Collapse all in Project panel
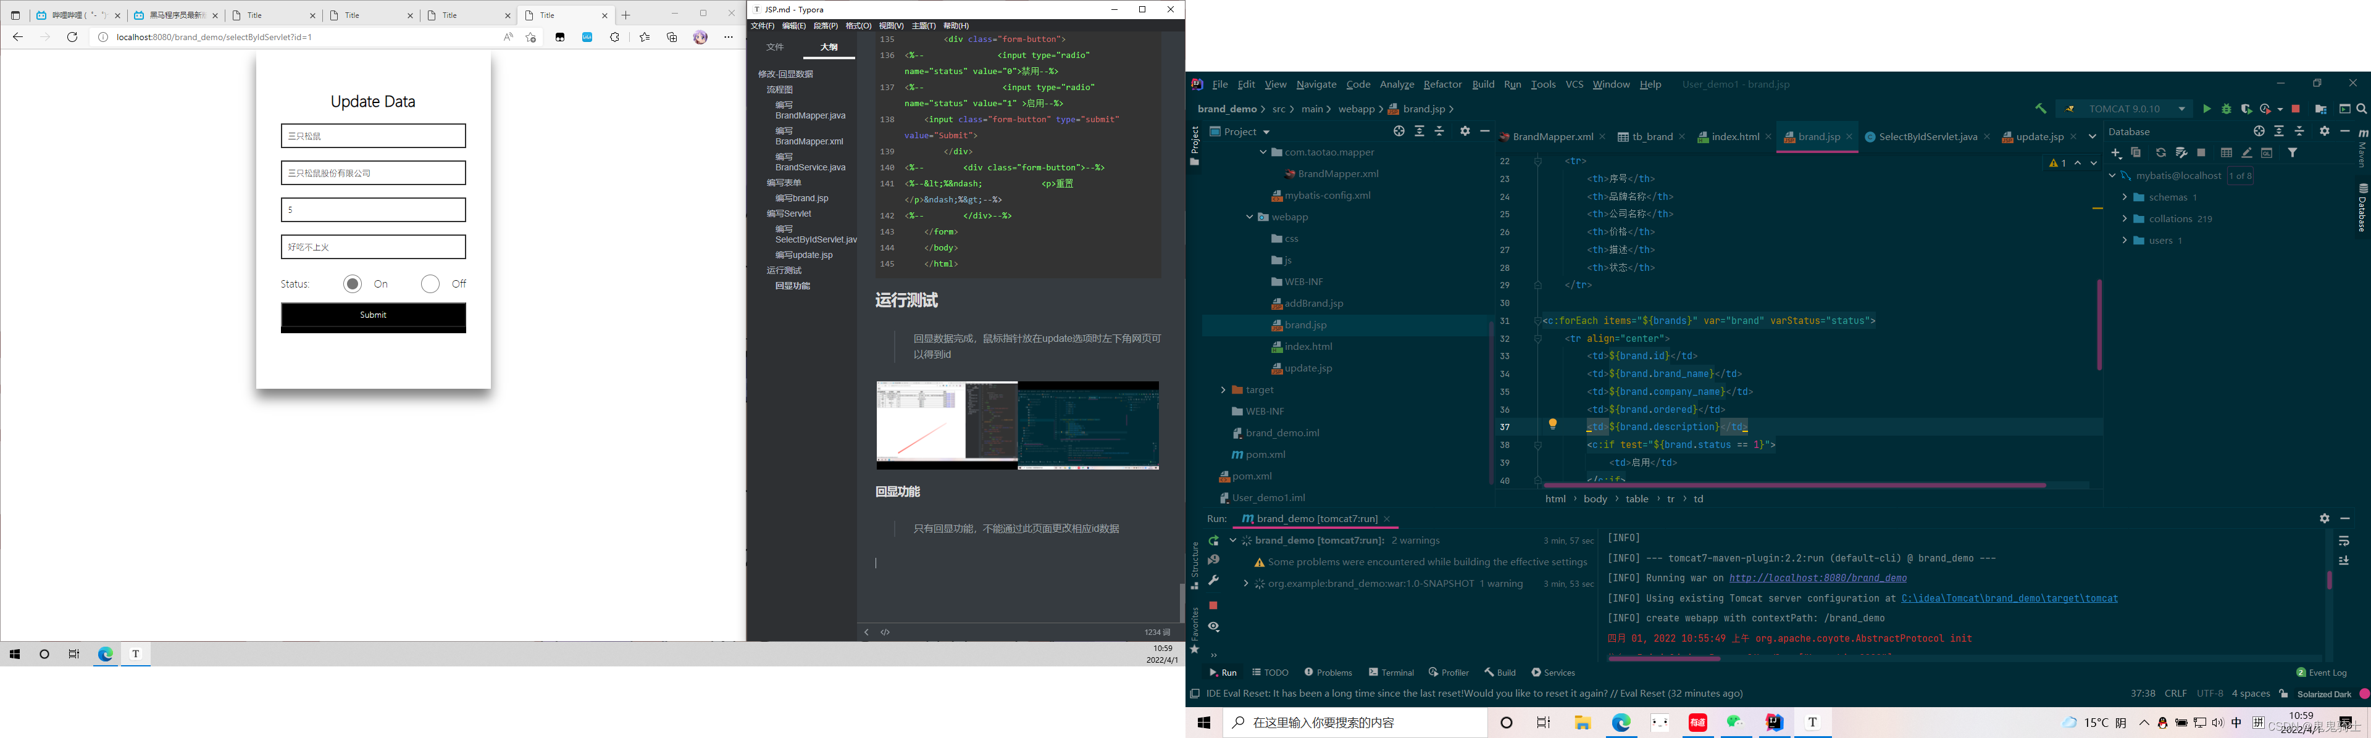Image resolution: width=2371 pixels, height=738 pixels. point(1439,131)
